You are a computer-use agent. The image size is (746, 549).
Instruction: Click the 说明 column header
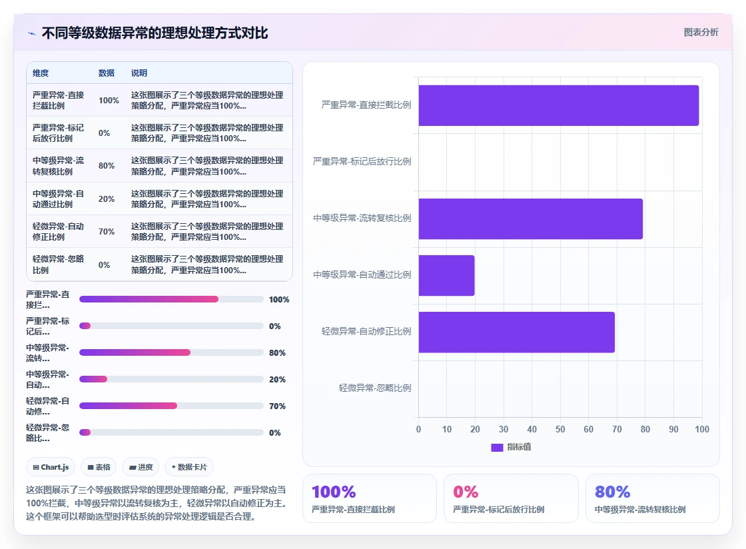pos(139,73)
